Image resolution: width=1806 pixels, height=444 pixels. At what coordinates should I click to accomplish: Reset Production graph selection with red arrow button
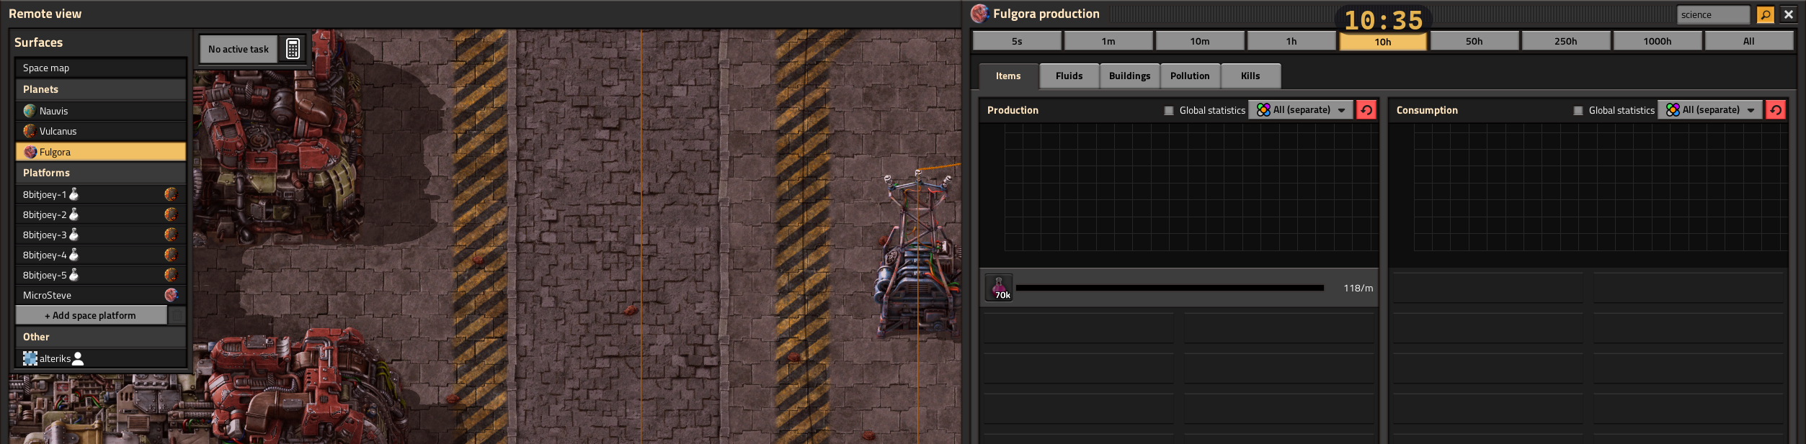coord(1366,110)
